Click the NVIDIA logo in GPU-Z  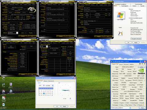(x=141, y=71)
